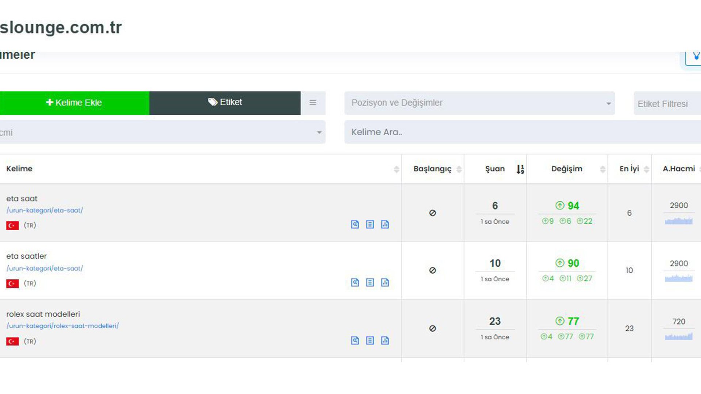Screen dimensions: 701x394
Task: Open list icon for rolex saat modelleri
Action: coord(370,340)
